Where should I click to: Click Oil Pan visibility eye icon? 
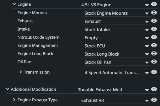(154, 62)
